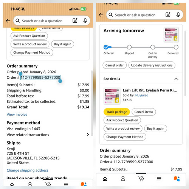Collapse the See details section
189x189 pixels.
[x=176, y=79]
